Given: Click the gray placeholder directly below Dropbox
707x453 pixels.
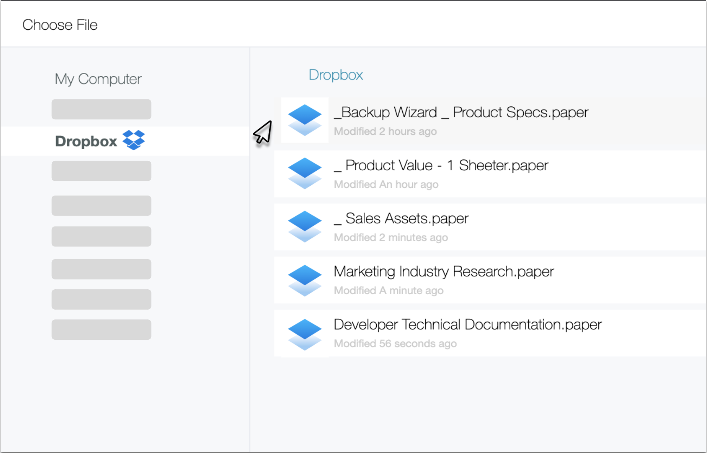Looking at the screenshot, I should 101,171.
